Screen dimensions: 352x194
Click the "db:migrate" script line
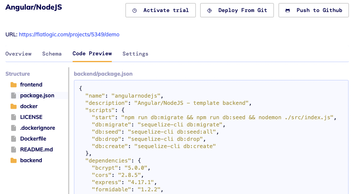[x=159, y=124]
